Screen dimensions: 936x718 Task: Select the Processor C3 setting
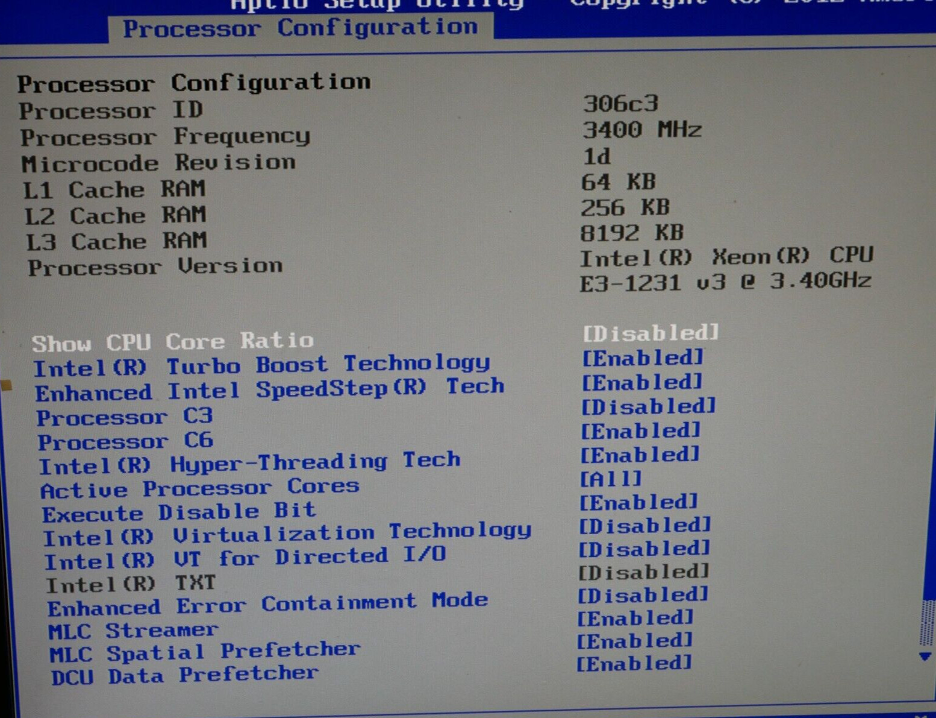pyautogui.click(x=125, y=417)
